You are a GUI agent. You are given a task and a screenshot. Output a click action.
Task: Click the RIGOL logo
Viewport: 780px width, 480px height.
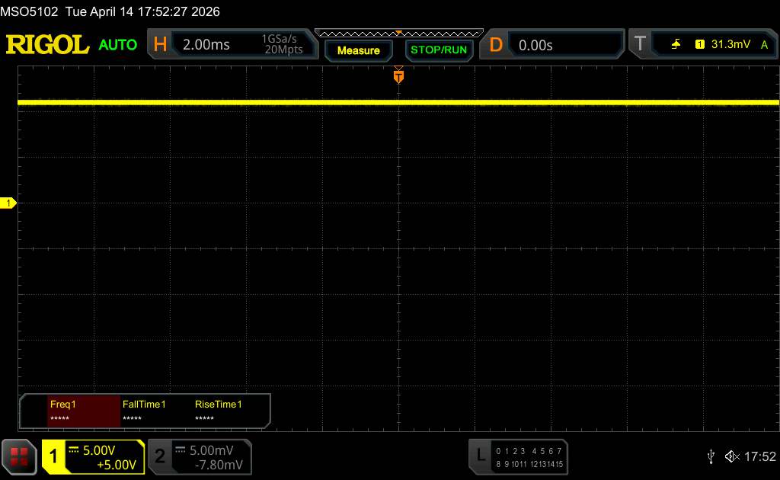point(47,45)
